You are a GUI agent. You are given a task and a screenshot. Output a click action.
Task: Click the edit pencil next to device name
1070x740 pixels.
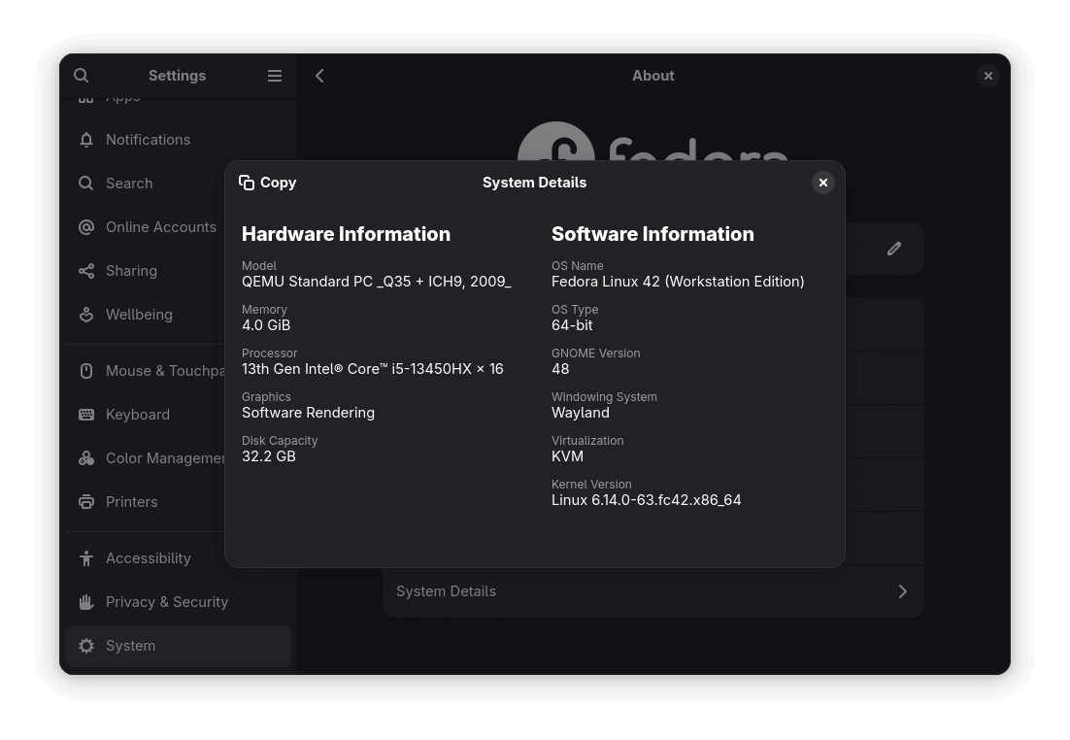tap(893, 249)
